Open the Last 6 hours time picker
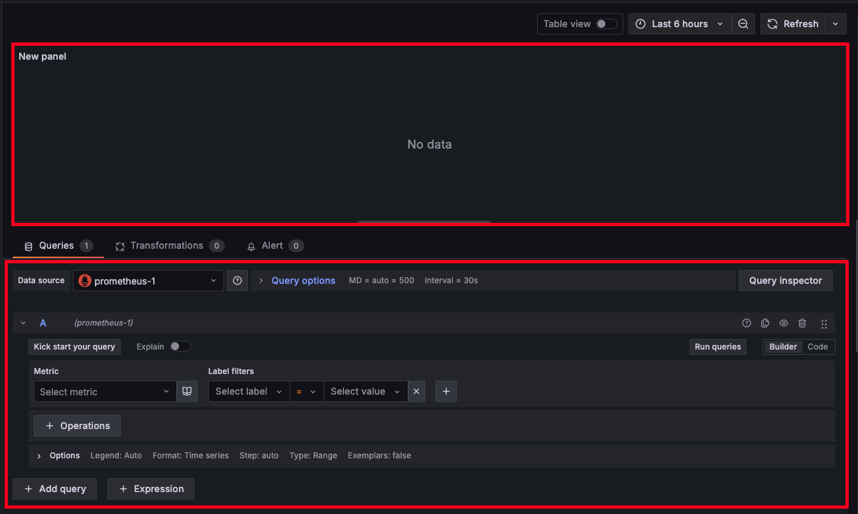The width and height of the screenshot is (858, 514). pos(680,24)
